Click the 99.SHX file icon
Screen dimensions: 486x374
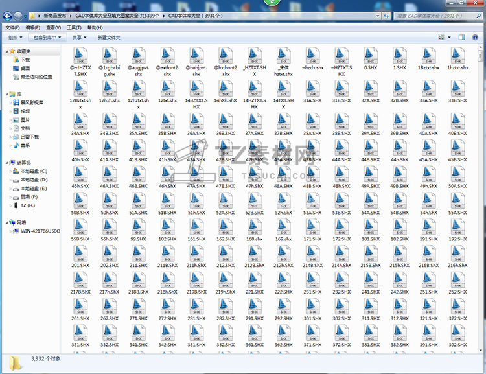[x=138, y=228]
